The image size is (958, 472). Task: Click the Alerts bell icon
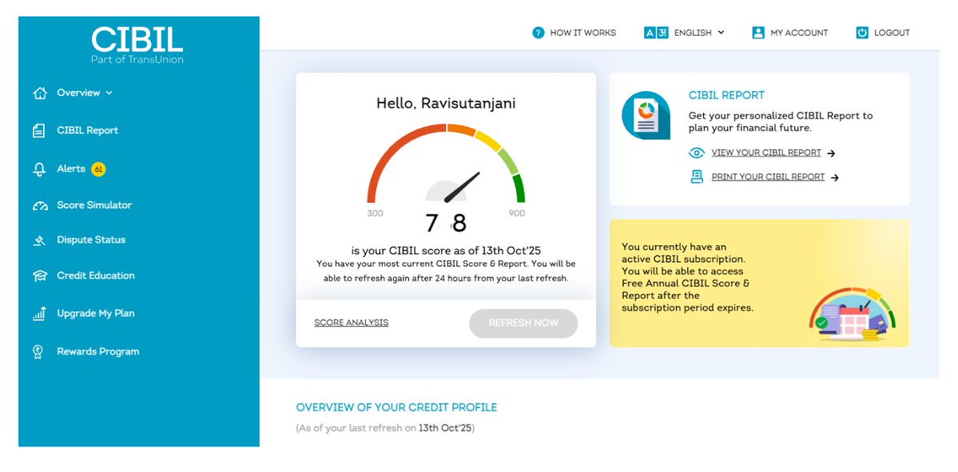pyautogui.click(x=39, y=169)
